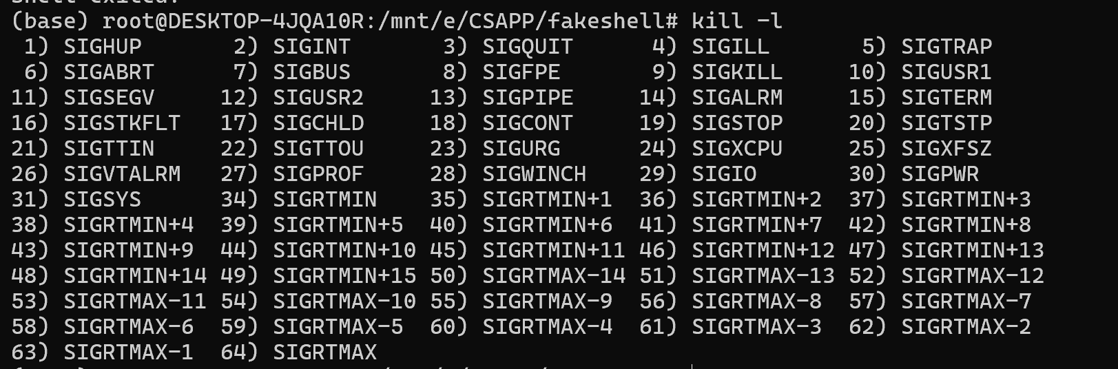Click the SIGTRAP signal entry

coord(946,46)
